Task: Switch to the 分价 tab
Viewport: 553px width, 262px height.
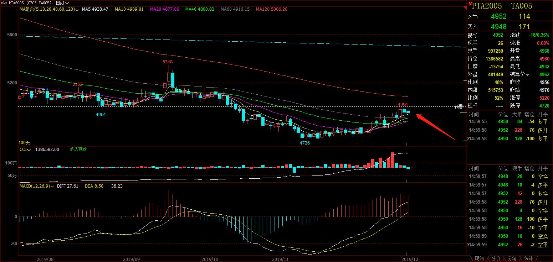Action: tap(496, 258)
